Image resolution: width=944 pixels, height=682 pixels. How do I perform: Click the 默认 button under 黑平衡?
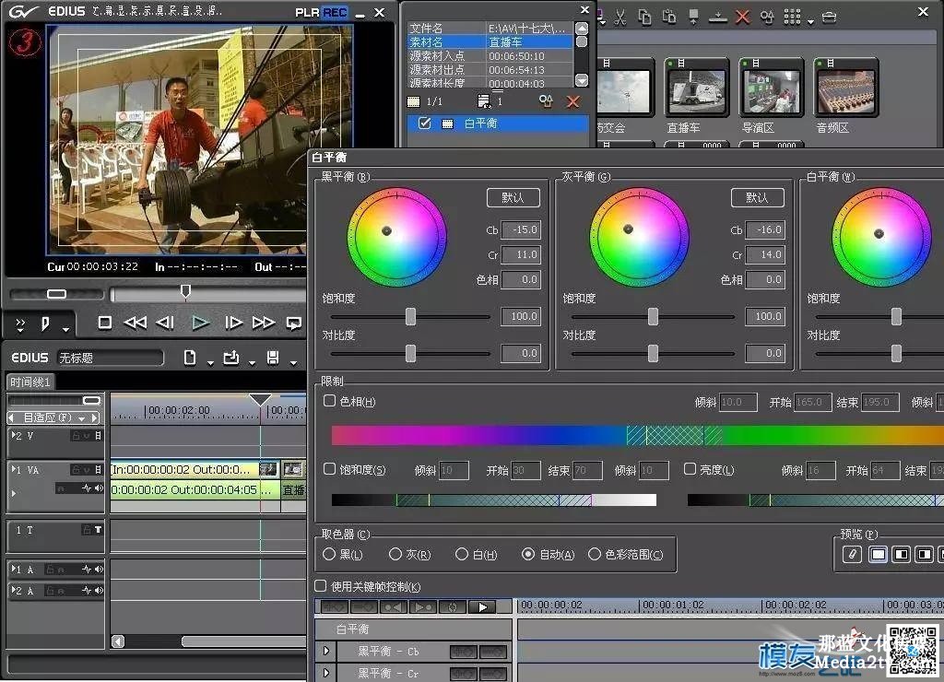[513, 198]
